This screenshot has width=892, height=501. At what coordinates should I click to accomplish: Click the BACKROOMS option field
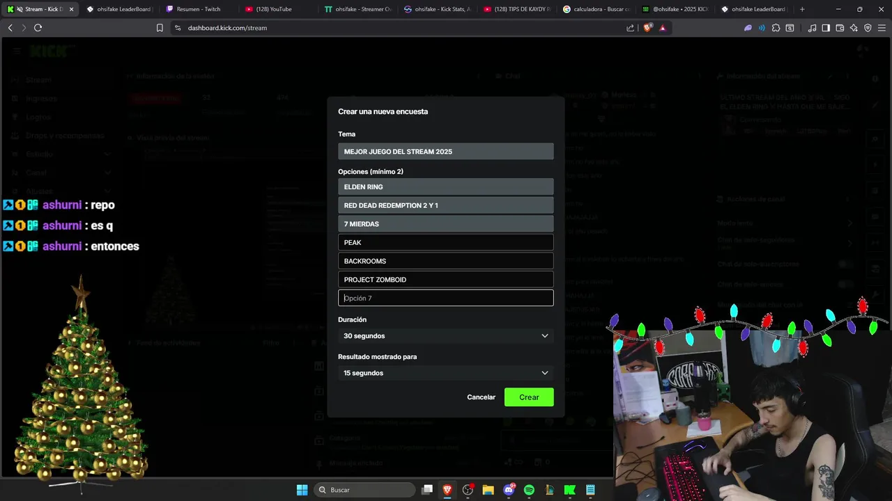click(x=446, y=261)
